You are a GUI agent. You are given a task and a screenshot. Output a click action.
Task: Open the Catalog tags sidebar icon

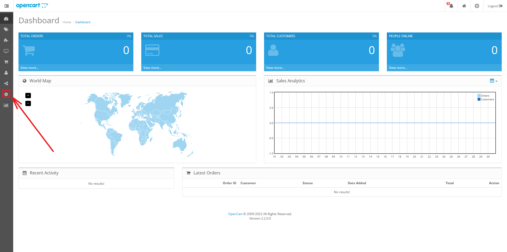(x=6, y=29)
